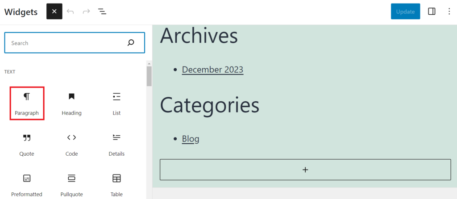The image size is (457, 199).
Task: Open the list view outline
Action: 102,12
